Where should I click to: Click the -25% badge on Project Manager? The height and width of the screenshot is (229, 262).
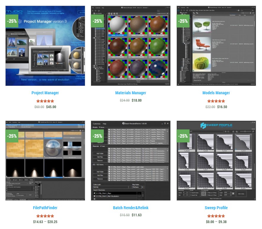click(12, 21)
